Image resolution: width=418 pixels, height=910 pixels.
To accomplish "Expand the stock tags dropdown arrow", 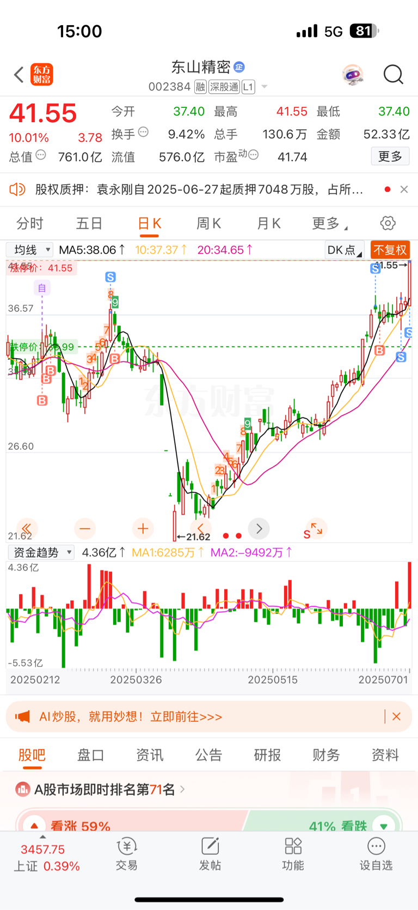I will click(265, 87).
